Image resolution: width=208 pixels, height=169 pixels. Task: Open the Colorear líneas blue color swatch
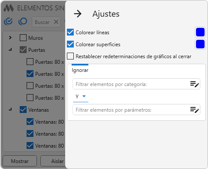click(x=200, y=32)
